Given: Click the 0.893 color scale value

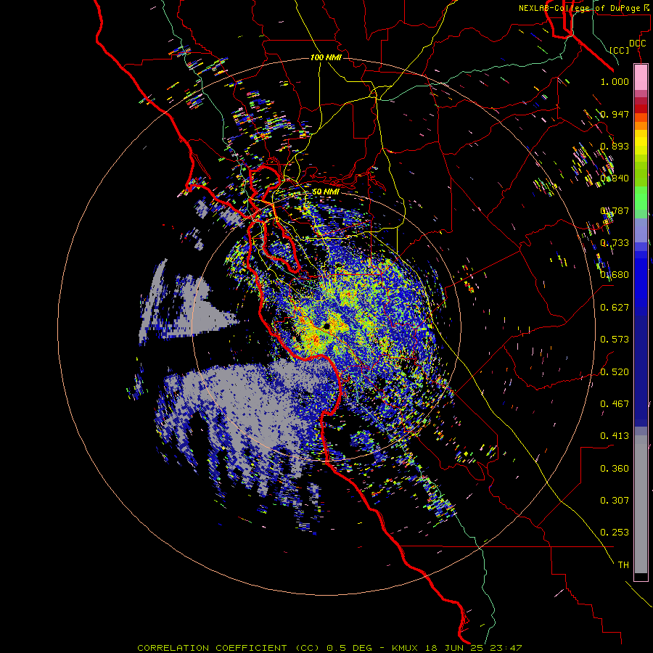Looking at the screenshot, I should click(615, 146).
